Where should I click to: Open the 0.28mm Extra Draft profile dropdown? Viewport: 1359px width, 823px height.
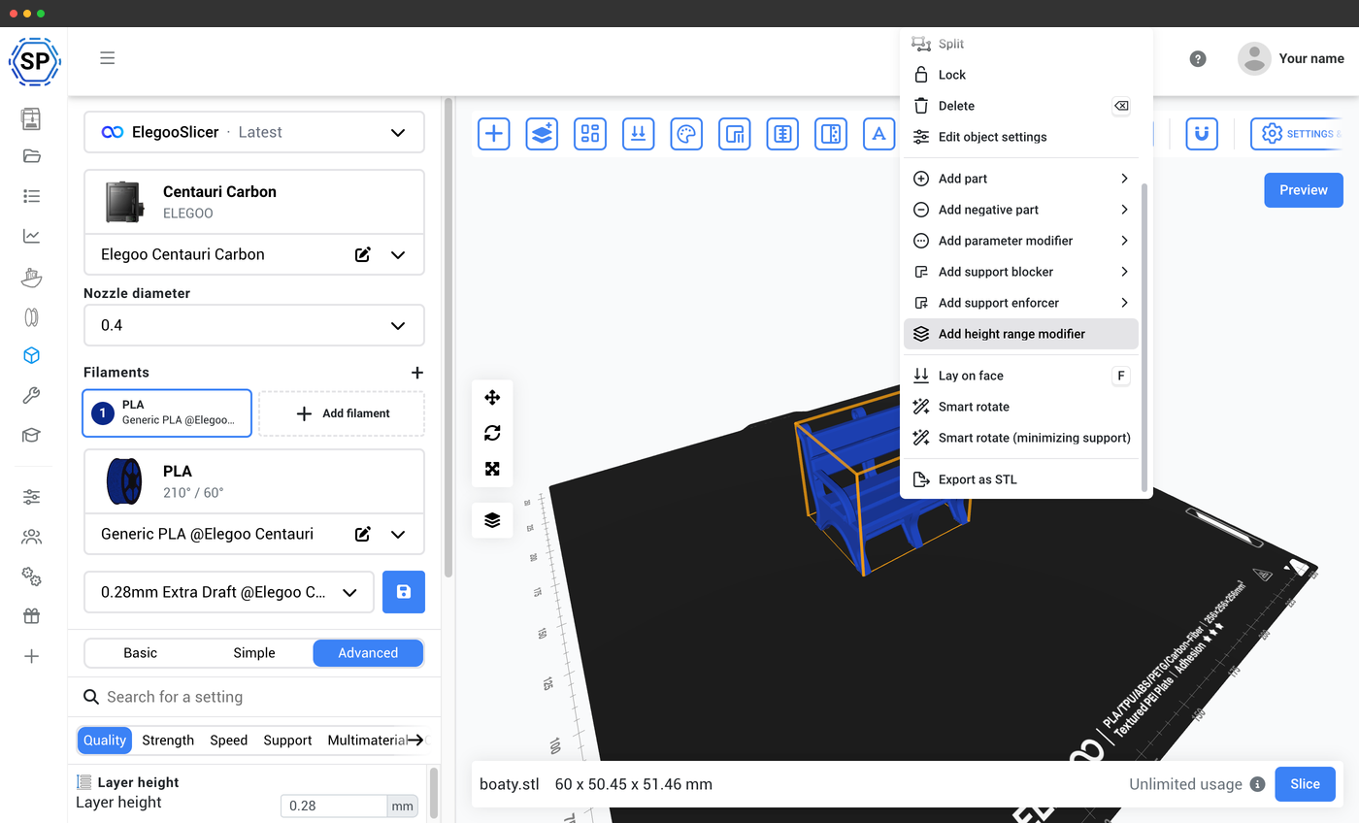(229, 592)
